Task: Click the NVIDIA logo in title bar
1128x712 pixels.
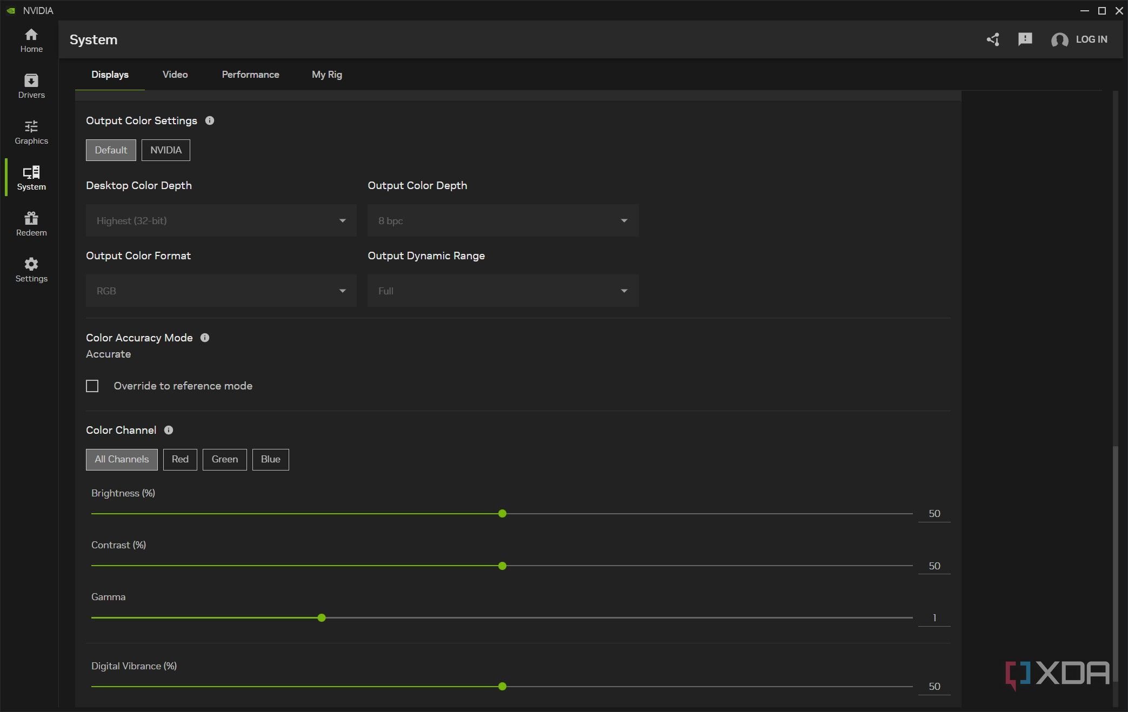Action: [11, 10]
